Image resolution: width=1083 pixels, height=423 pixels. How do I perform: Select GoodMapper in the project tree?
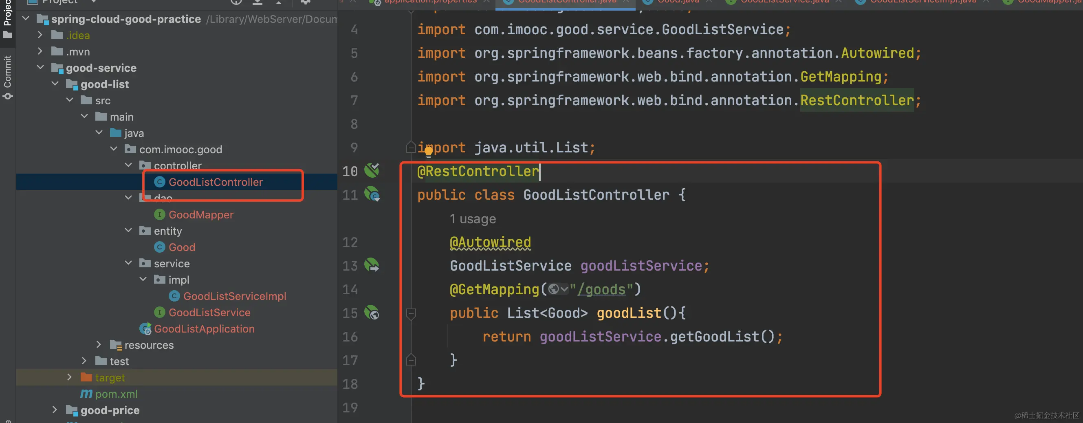[201, 215]
